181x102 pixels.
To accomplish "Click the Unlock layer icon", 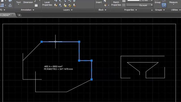I will tap(70, 5).
